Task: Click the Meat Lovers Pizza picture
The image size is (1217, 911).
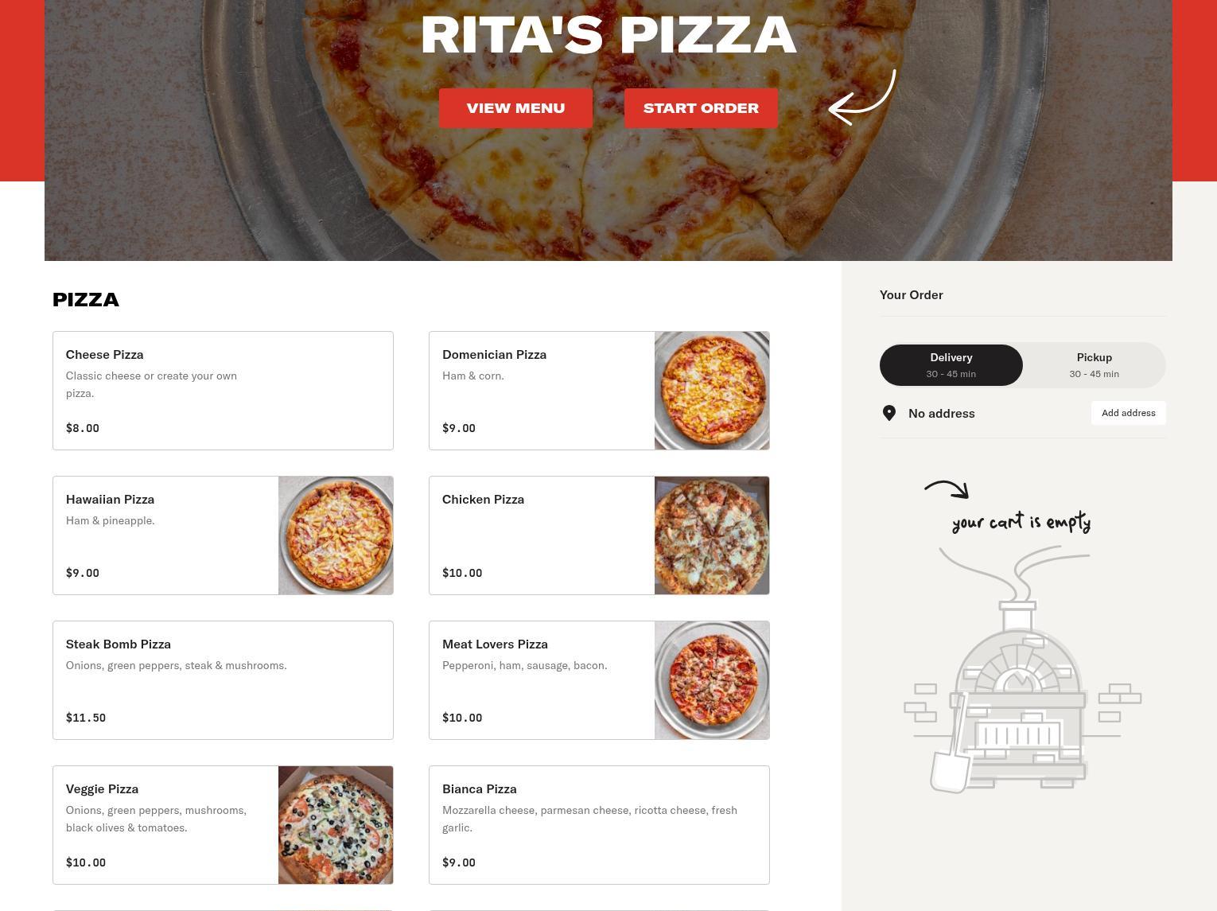Action: [x=712, y=680]
